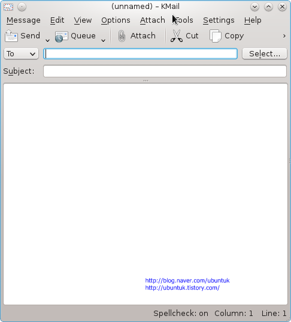Image resolution: width=291 pixels, height=322 pixels.
Task: Click the Select... recipients button
Action: (264, 54)
